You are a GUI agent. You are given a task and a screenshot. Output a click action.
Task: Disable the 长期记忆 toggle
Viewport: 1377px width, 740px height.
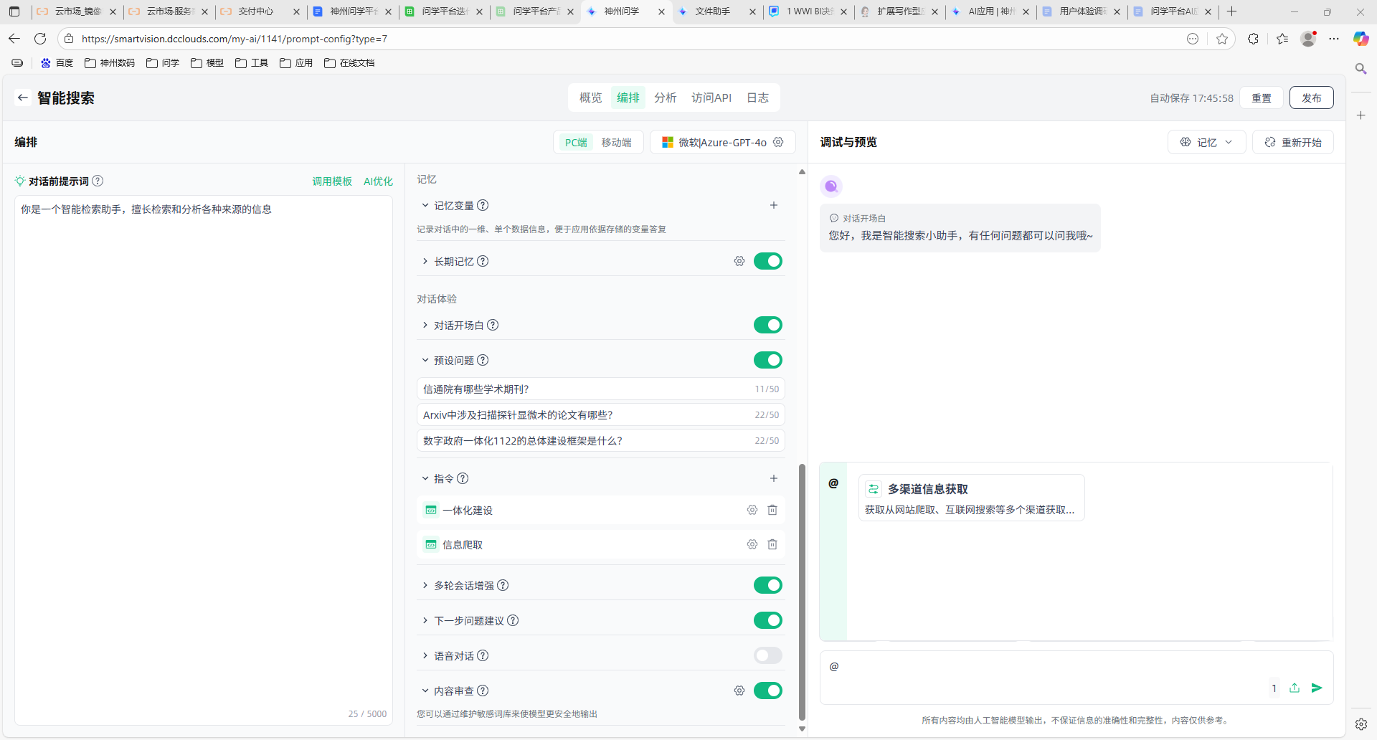click(x=768, y=261)
